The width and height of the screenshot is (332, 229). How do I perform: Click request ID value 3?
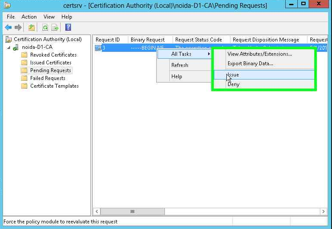pos(104,48)
